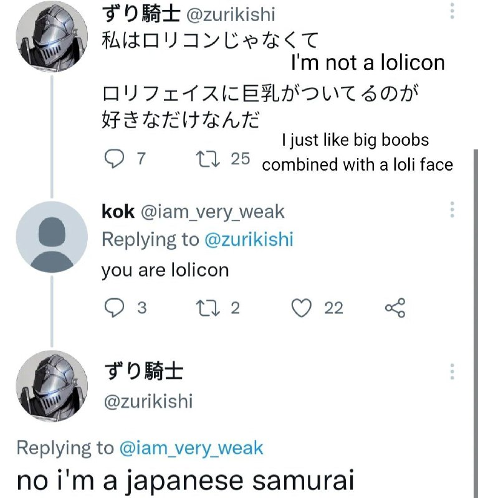Click the scrollbar on the right edge
Viewport: 478px width, 498px height.
476,323
